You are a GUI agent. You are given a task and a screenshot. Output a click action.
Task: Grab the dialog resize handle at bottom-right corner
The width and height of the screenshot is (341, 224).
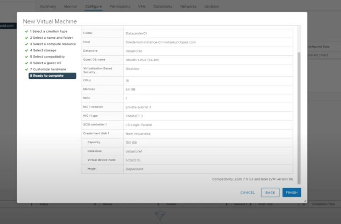[x=305, y=201]
